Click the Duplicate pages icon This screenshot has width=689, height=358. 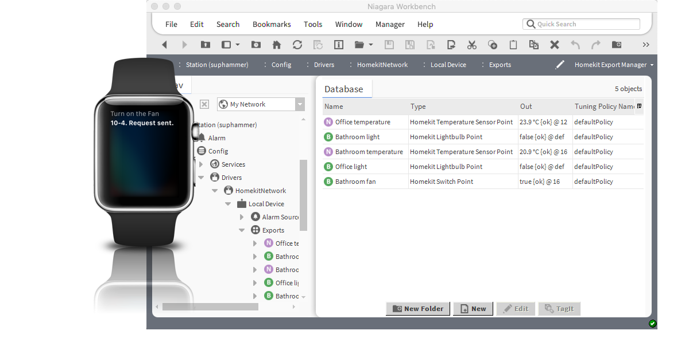534,45
